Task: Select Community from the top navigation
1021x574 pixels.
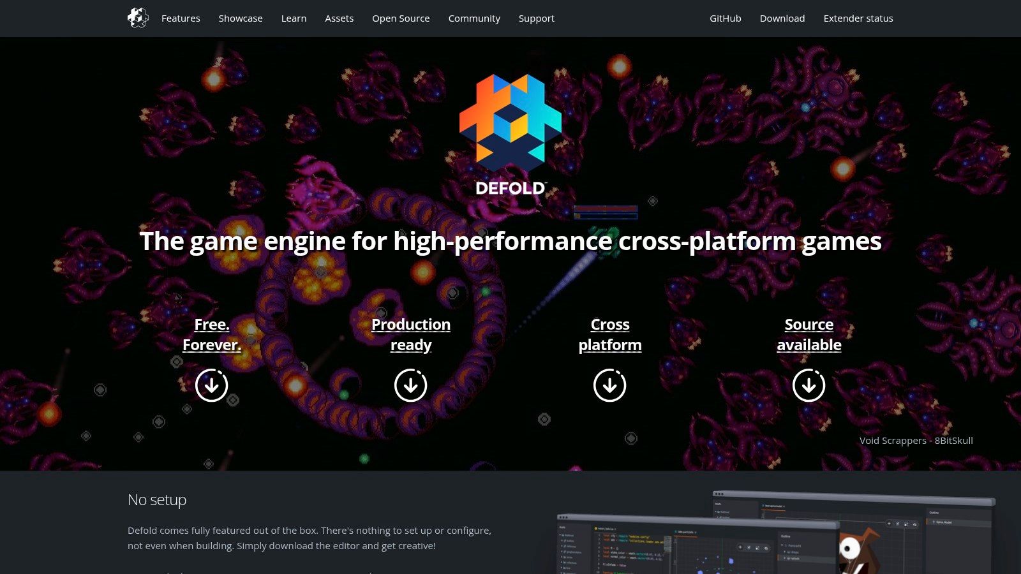Action: (474, 18)
